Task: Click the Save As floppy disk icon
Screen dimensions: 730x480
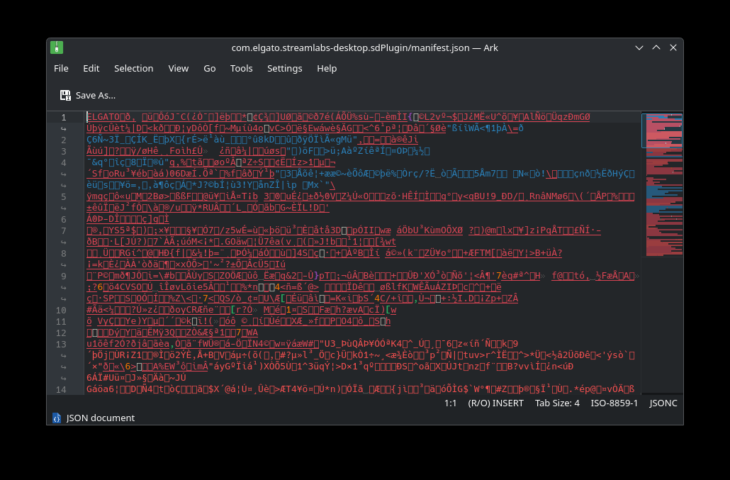Action: click(x=65, y=96)
